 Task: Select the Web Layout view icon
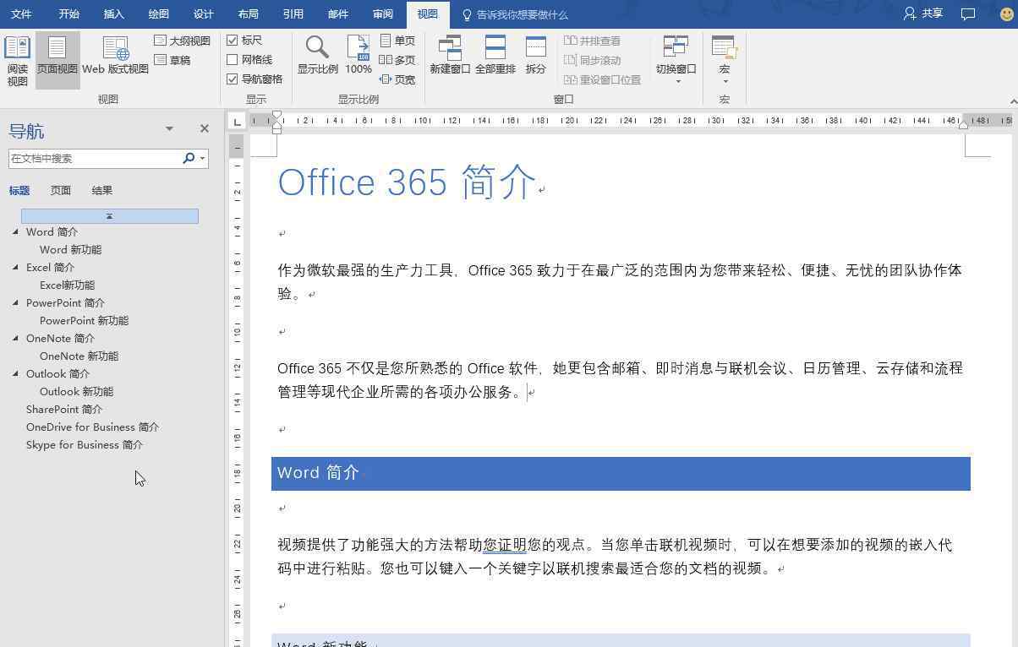click(115, 49)
